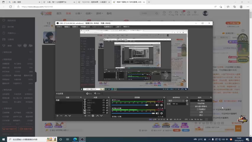Move source up in Sources list
The height and width of the screenshot is (142, 252).
98,116
